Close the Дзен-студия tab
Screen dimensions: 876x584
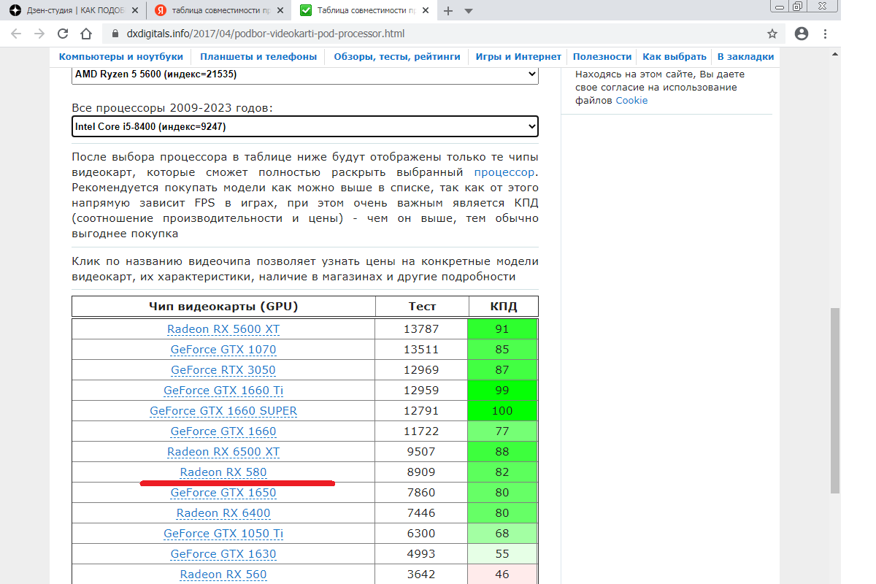[x=134, y=11]
